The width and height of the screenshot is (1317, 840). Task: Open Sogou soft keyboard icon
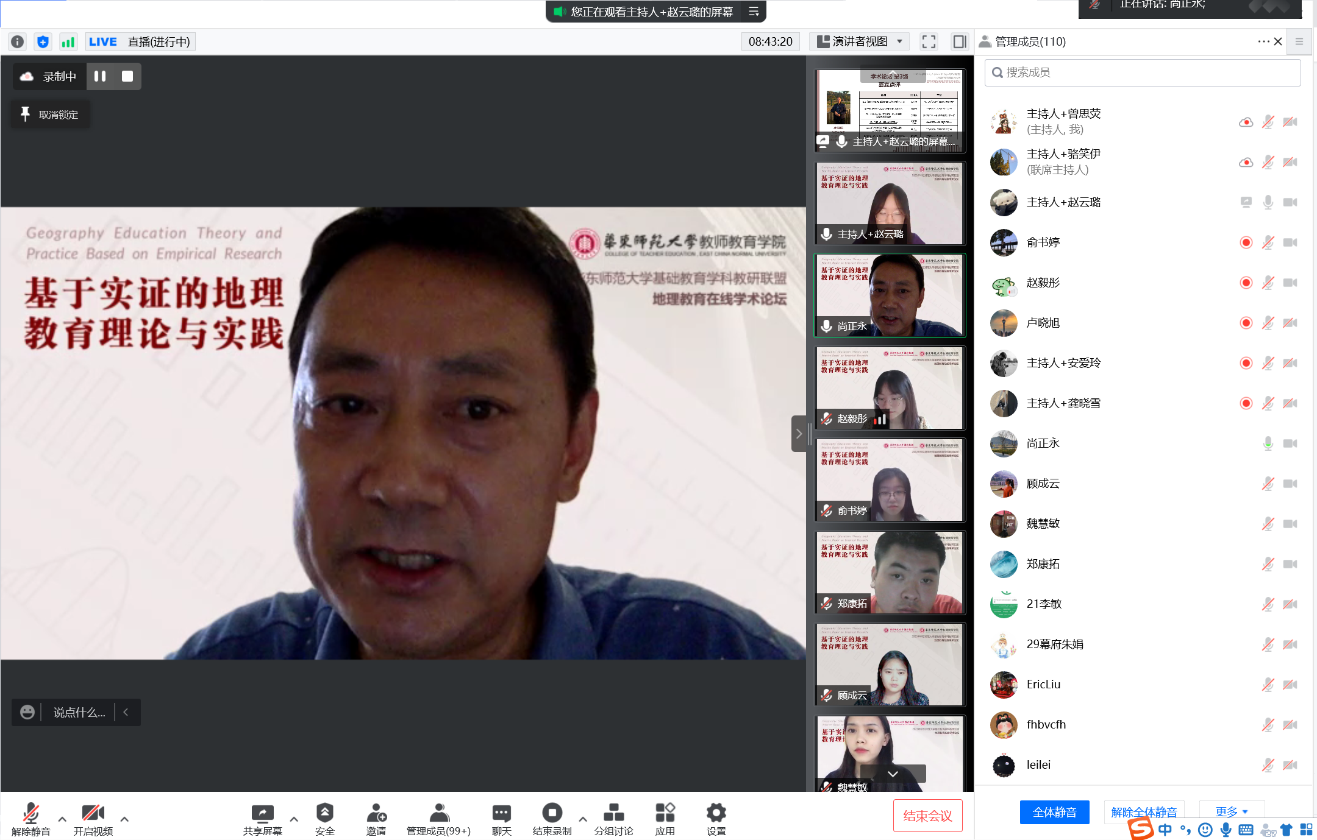click(x=1246, y=830)
